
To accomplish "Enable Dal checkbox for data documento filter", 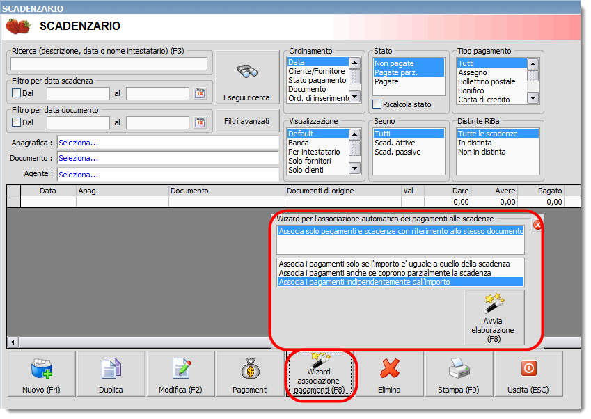I will point(16,122).
